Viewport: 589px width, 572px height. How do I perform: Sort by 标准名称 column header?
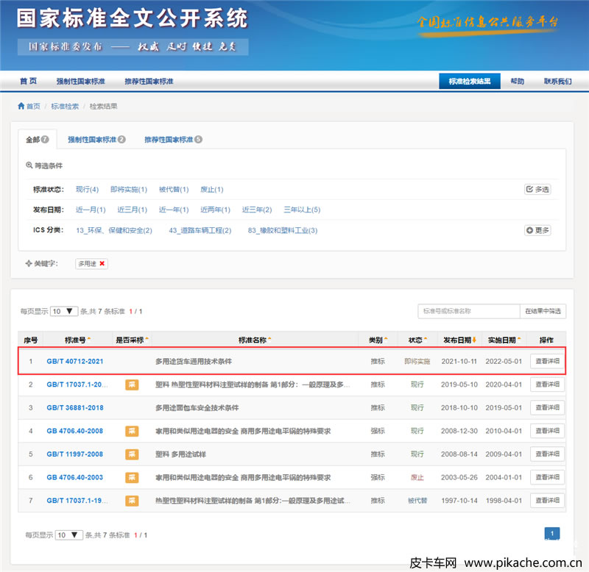255,340
